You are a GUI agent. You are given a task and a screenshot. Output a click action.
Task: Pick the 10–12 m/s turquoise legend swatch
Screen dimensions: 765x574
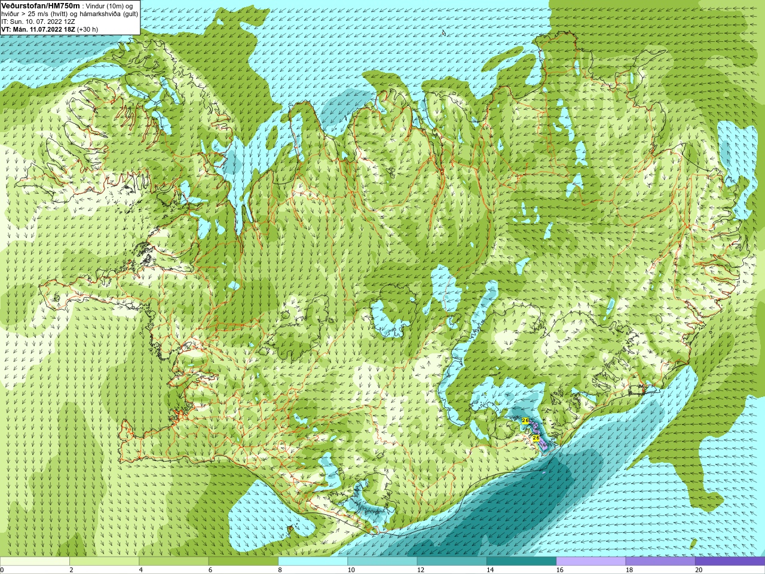(x=382, y=561)
